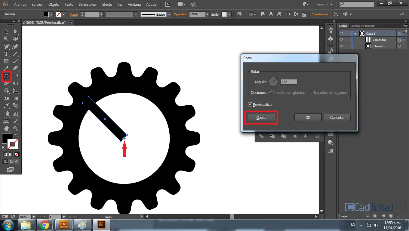Screen dimensions: 409x231
Task: Click the Ángulo 45° input field
Action: (x=289, y=82)
